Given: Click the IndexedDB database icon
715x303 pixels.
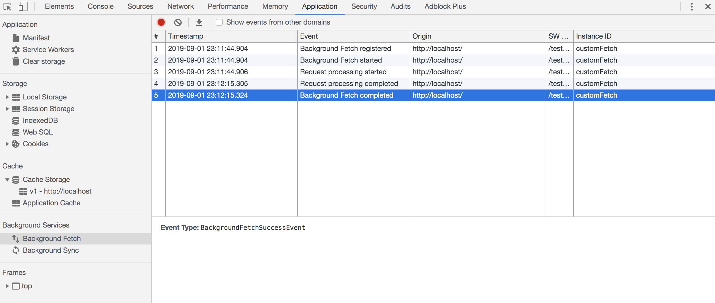Looking at the screenshot, I should [16, 120].
